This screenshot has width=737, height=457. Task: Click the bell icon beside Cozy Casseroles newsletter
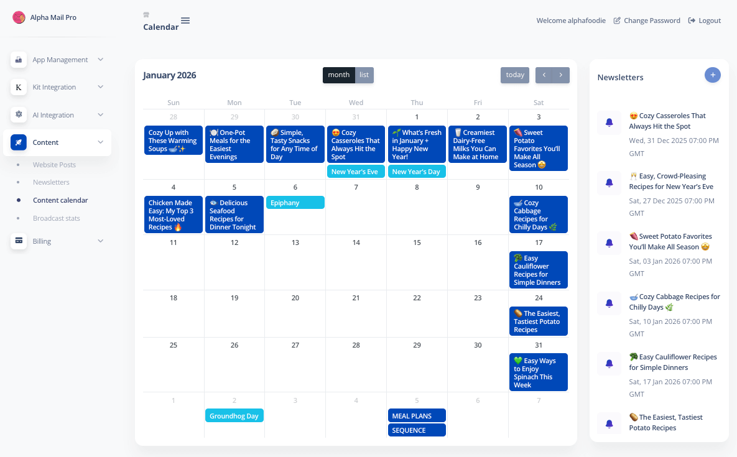pos(608,122)
